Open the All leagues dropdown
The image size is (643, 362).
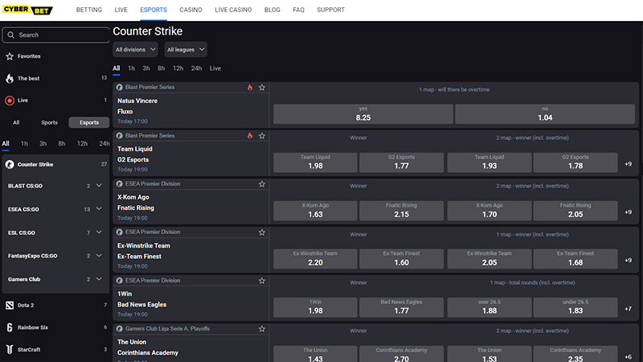click(186, 50)
